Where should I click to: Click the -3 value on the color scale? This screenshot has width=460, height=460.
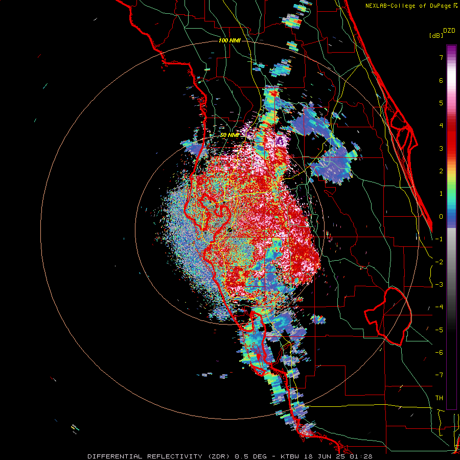tap(439, 285)
